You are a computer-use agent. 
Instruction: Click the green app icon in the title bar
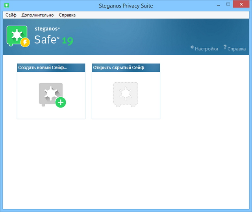coord(6,6)
